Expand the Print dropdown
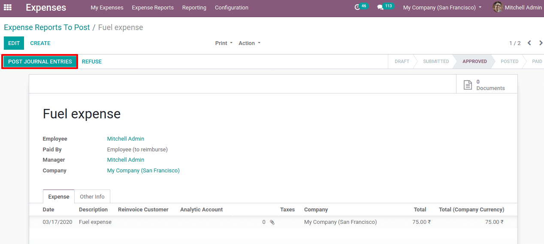 (x=224, y=43)
